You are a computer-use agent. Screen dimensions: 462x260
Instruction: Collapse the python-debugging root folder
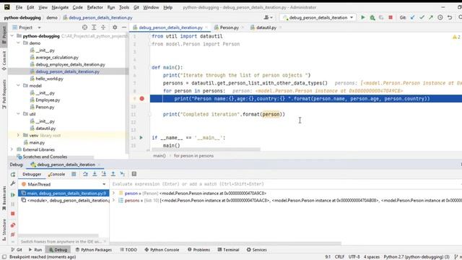click(x=12, y=36)
